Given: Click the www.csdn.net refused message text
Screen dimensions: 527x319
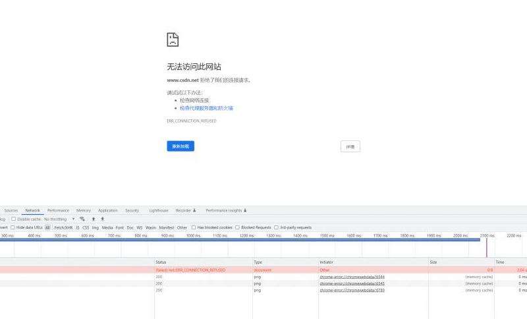Looking at the screenshot, I should pos(209,80).
